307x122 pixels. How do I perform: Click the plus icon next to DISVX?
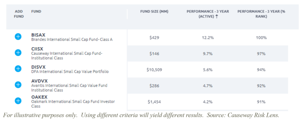tap(18, 69)
